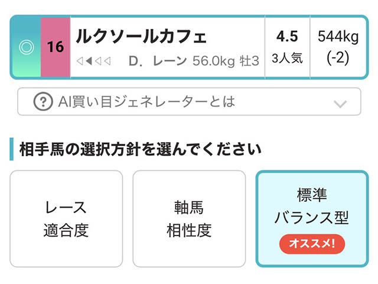This screenshot has width=378, height=284.
Task: Choose the 標準バランス型 option
Action: pos(312,207)
